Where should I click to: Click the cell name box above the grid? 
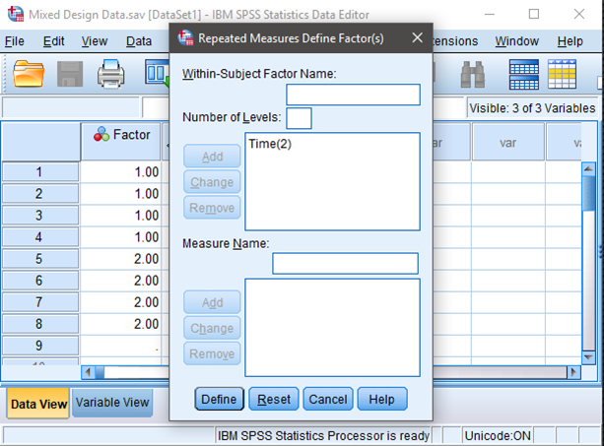[x=71, y=107]
